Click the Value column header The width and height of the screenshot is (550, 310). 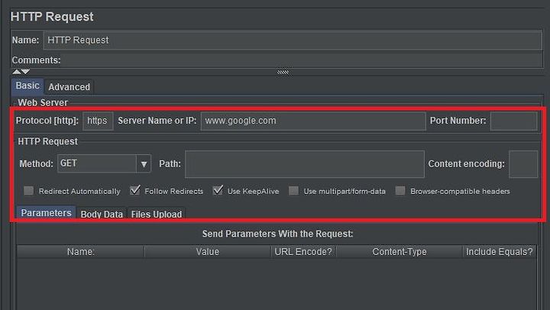[207, 251]
